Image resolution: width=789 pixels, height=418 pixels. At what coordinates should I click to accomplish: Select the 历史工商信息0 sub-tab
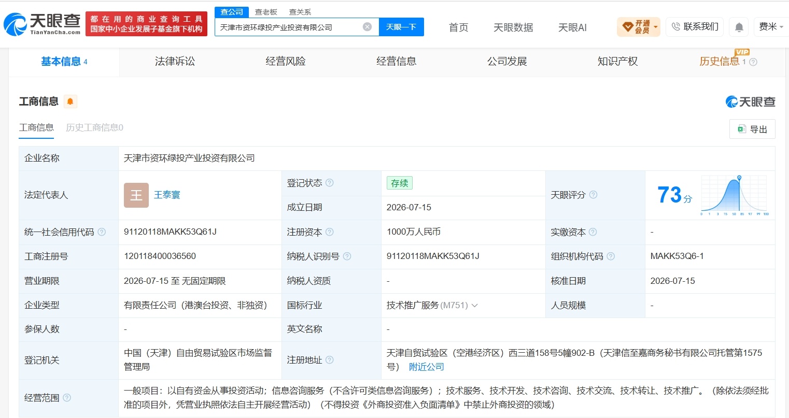pyautogui.click(x=94, y=127)
